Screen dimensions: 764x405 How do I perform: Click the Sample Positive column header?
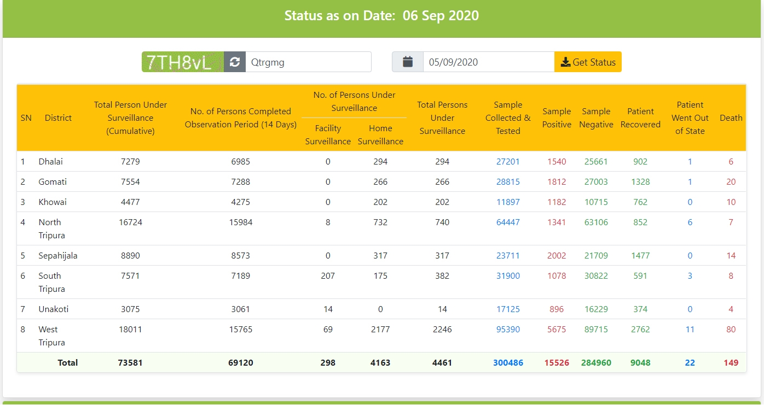coord(557,118)
